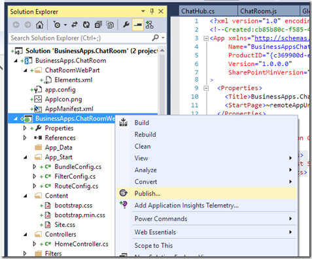
Task: Collapse the Content folder
Action: pos(26,196)
